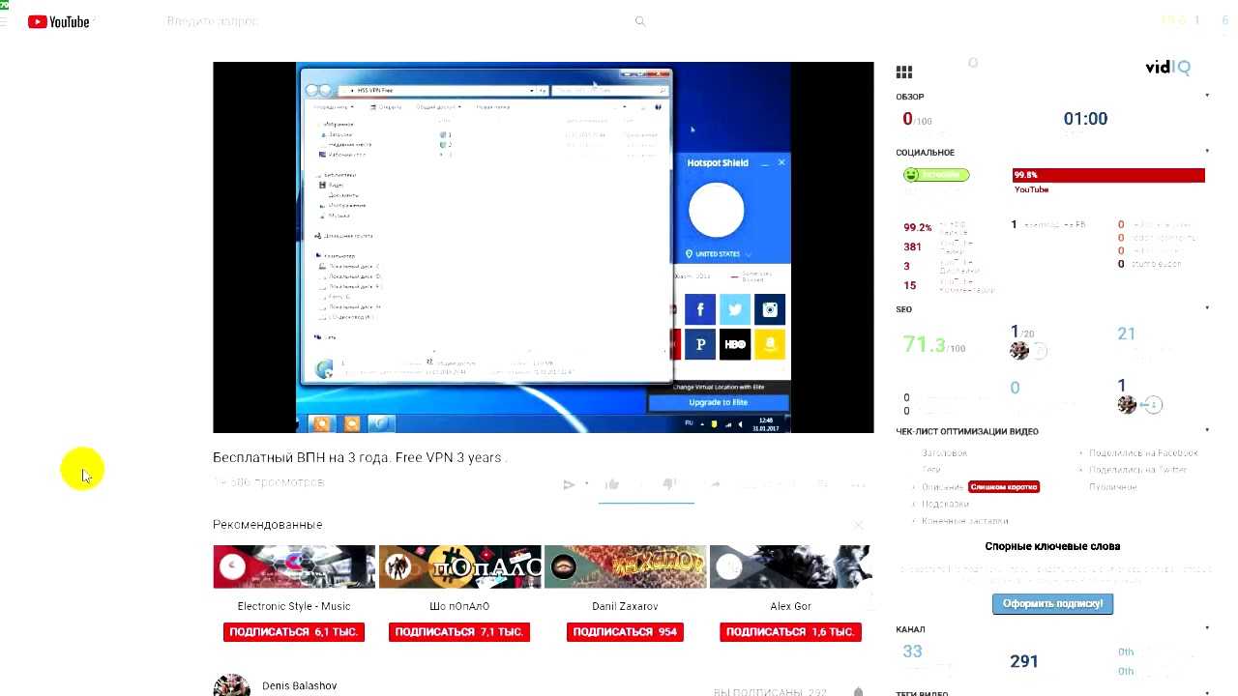The width and height of the screenshot is (1238, 696).
Task: Collapse the СОЦИАЛЬНОЕ section
Action: (1207, 152)
